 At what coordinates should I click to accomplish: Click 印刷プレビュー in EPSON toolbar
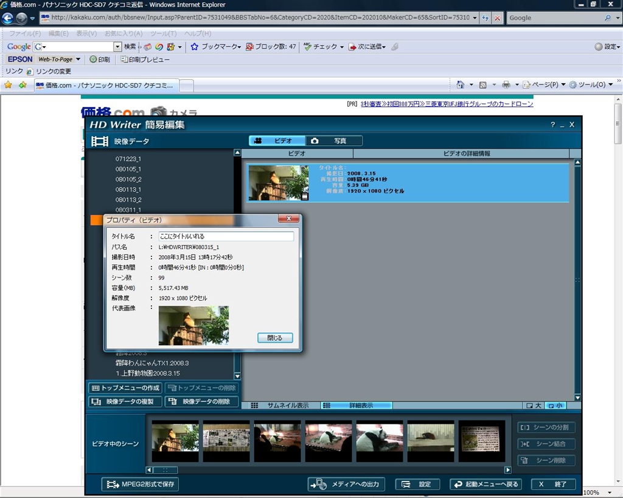pos(145,60)
